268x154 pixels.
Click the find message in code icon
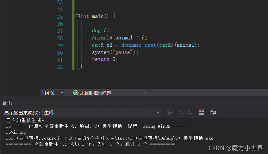(170, 112)
